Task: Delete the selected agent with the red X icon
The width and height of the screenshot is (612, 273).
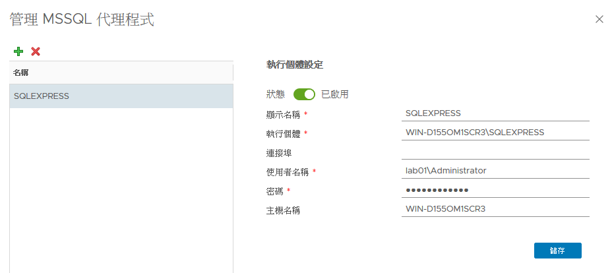Action: click(x=36, y=51)
